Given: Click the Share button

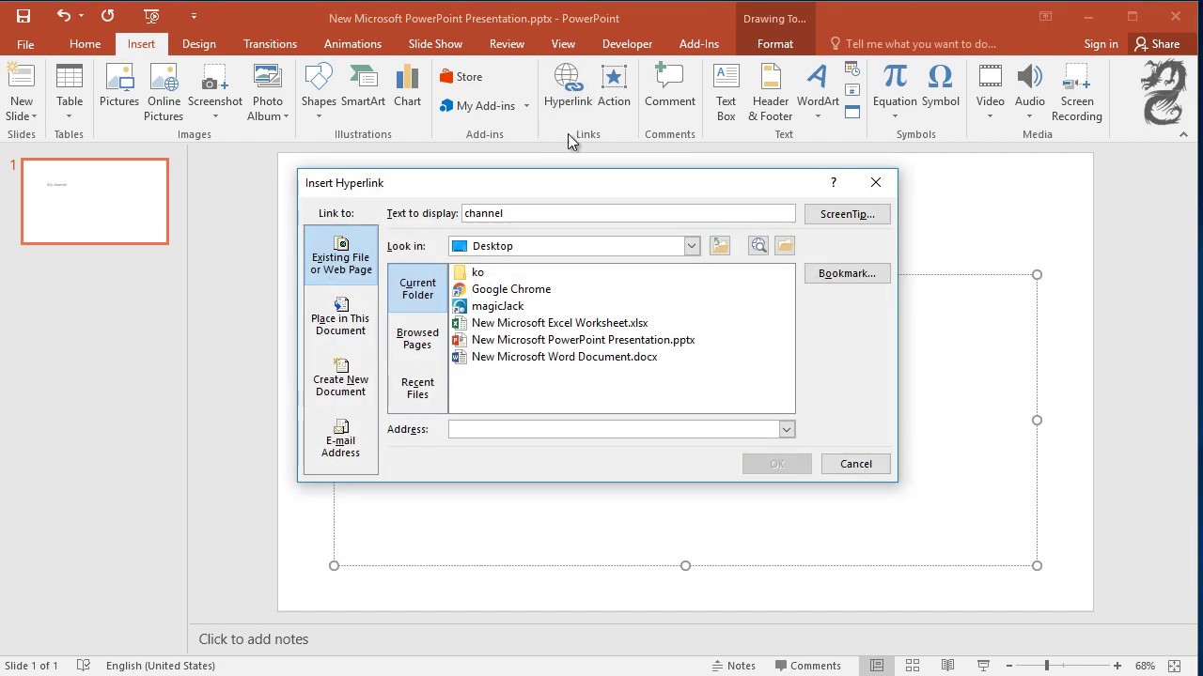Looking at the screenshot, I should (x=1157, y=44).
